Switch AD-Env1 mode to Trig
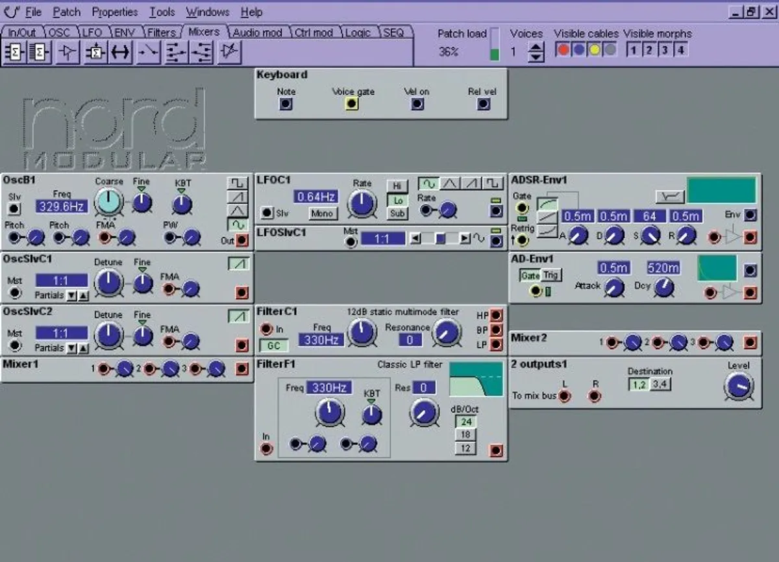The width and height of the screenshot is (779, 562). [550, 275]
